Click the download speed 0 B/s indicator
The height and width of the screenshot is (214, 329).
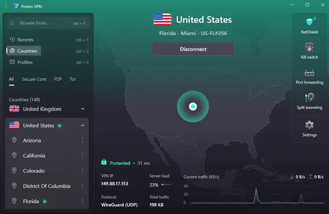click(x=298, y=177)
